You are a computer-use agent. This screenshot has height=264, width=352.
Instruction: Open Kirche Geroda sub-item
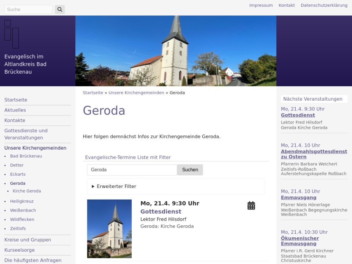pyautogui.click(x=27, y=191)
